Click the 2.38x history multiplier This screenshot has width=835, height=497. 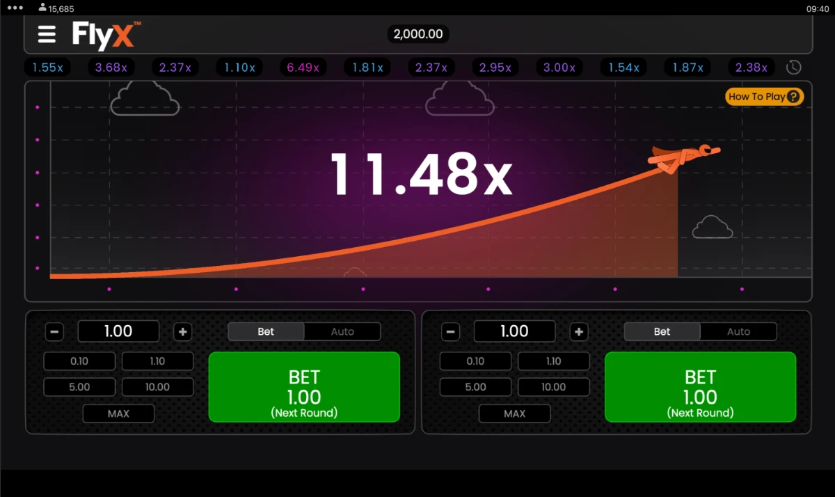point(751,68)
